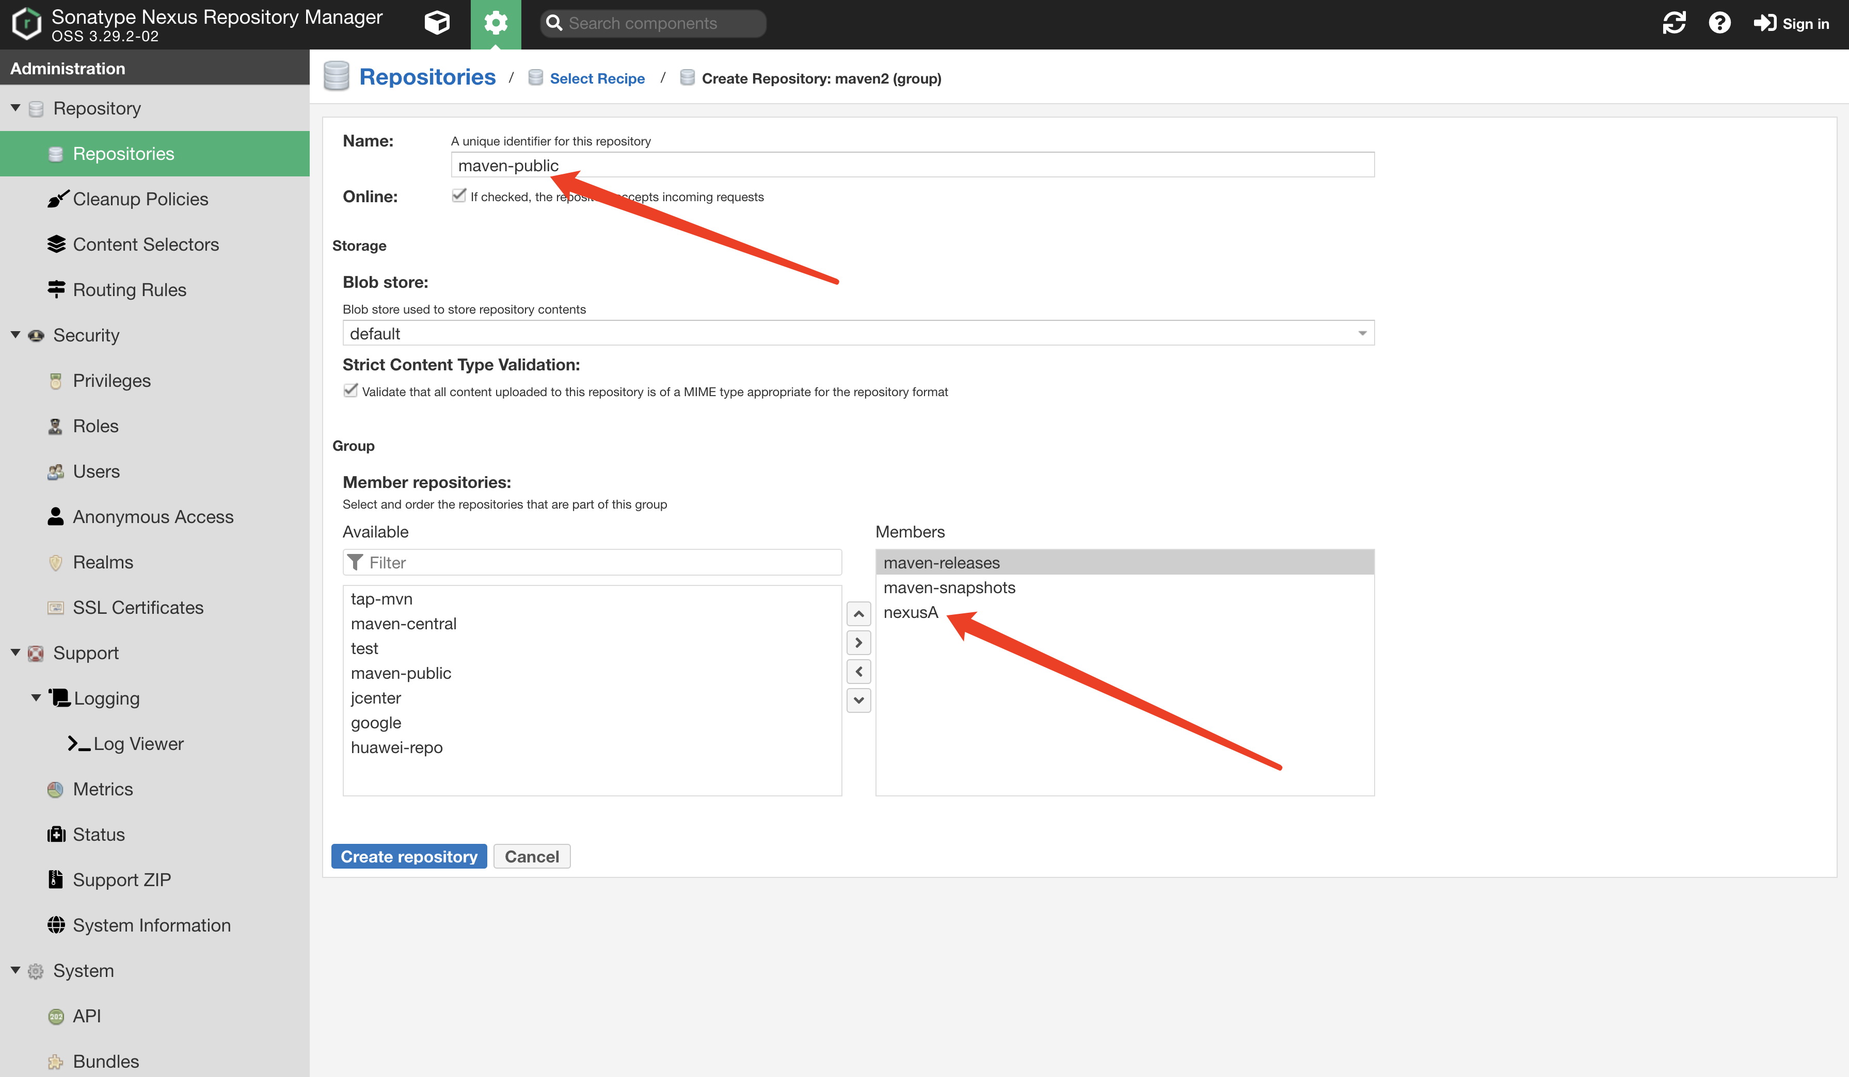Move selected member down with arrow button
Viewport: 1849px width, 1077px height.
(x=858, y=700)
